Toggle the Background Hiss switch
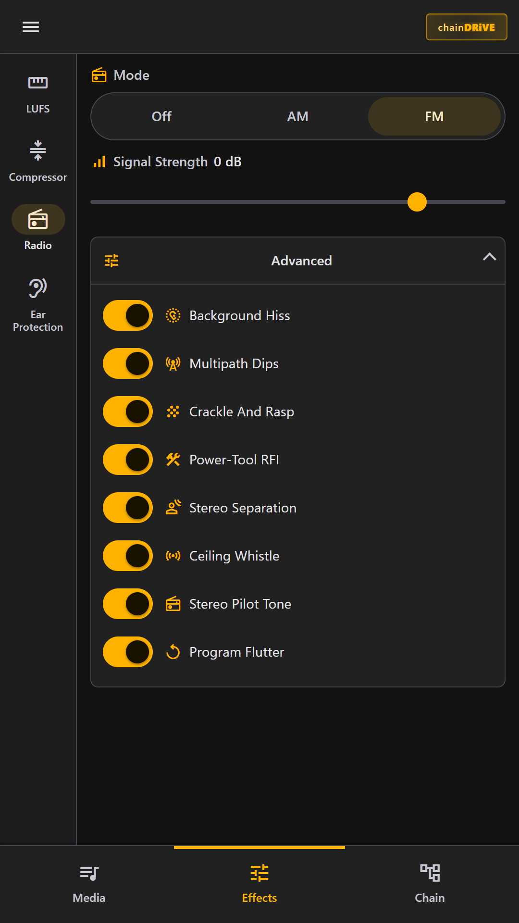Viewport: 519px width, 923px height. [x=128, y=315]
